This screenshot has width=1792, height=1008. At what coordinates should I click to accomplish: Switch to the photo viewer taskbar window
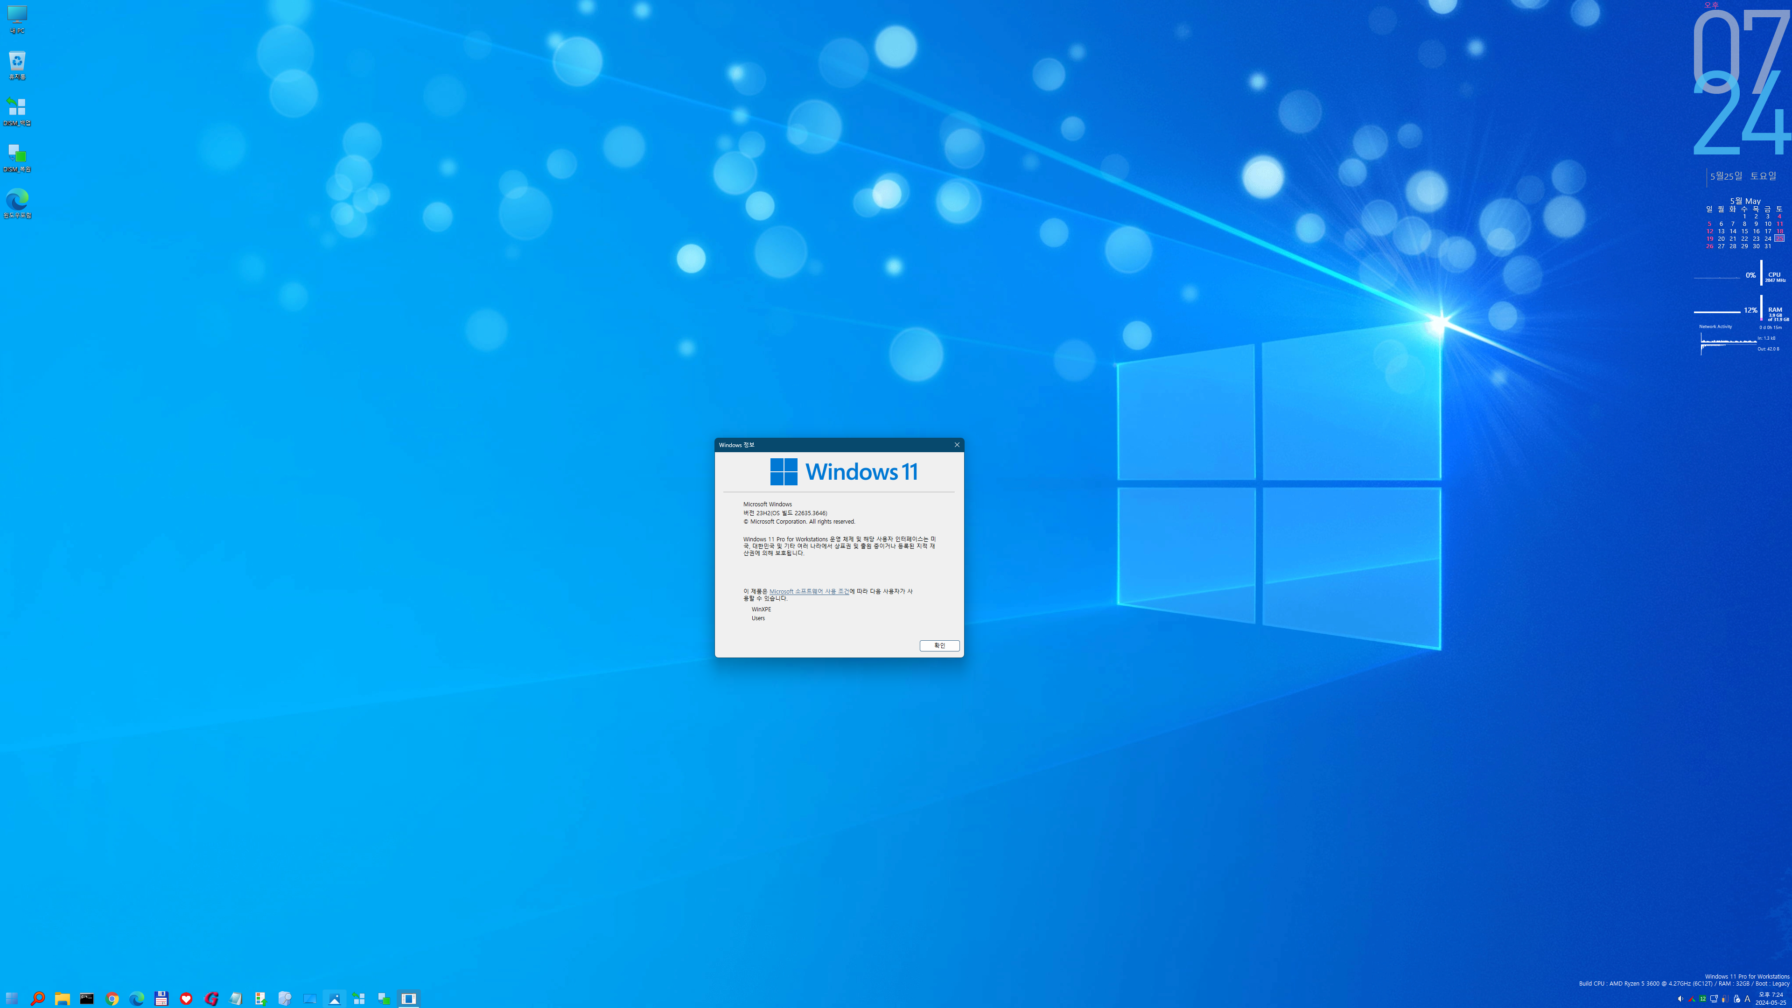335,998
